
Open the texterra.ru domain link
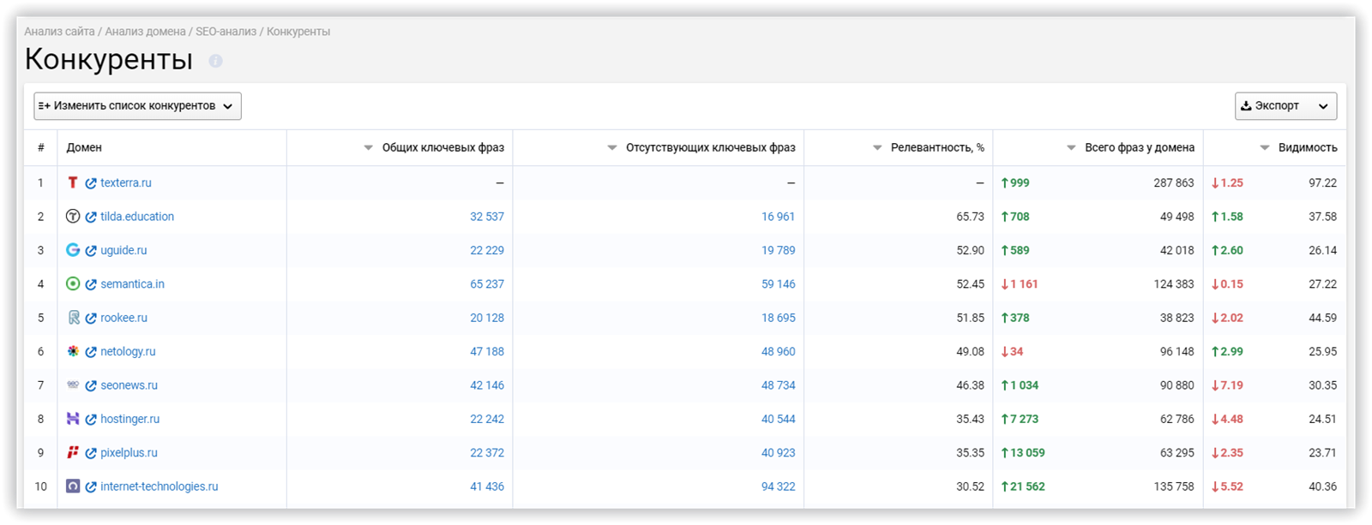tap(126, 183)
